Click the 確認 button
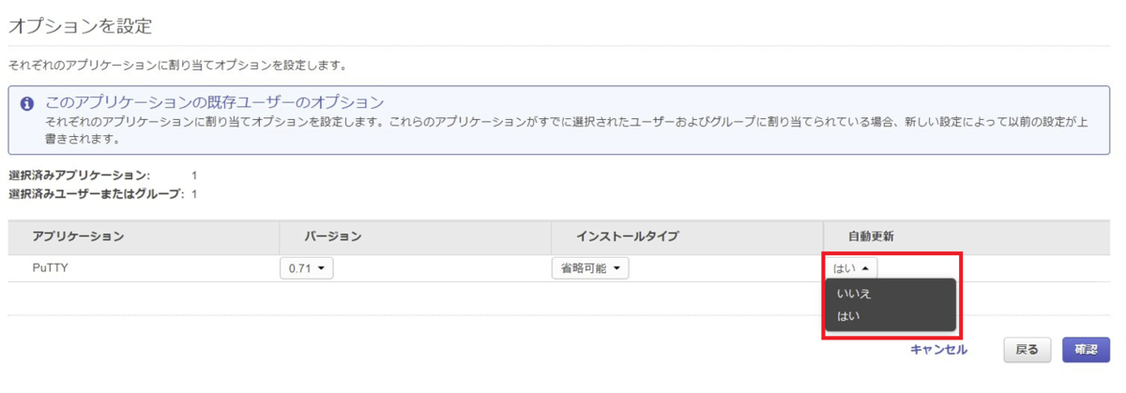 pos(1086,350)
